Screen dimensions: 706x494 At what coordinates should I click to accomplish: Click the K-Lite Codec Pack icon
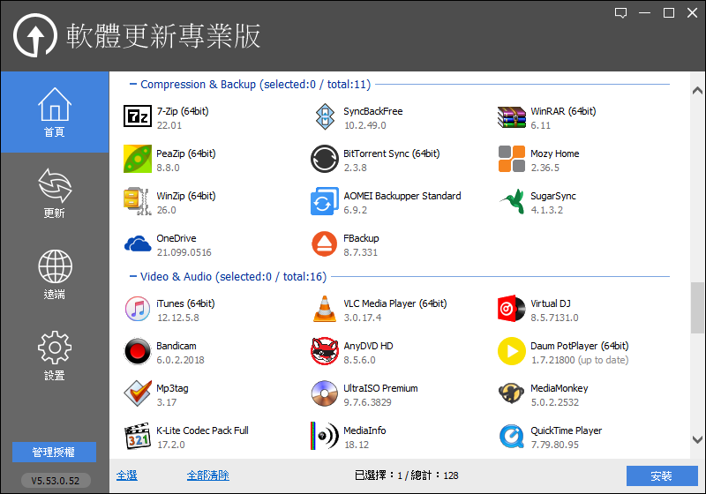138,436
